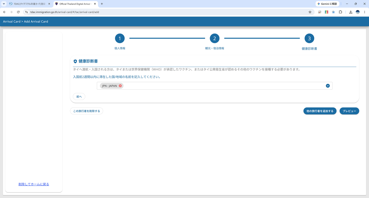Click 他の旅行者を追加する button
This screenshot has height=198, width=369.
(320, 111)
